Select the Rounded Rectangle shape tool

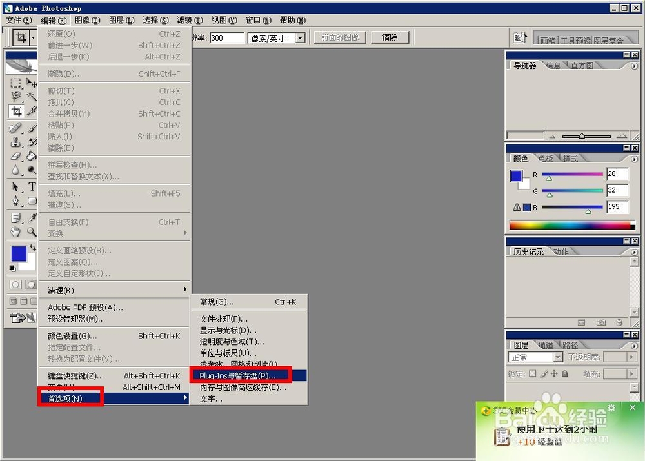click(x=31, y=201)
